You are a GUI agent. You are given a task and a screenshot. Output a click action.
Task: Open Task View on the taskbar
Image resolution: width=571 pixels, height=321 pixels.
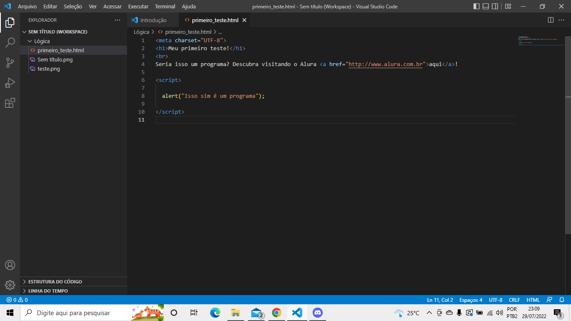click(x=194, y=313)
